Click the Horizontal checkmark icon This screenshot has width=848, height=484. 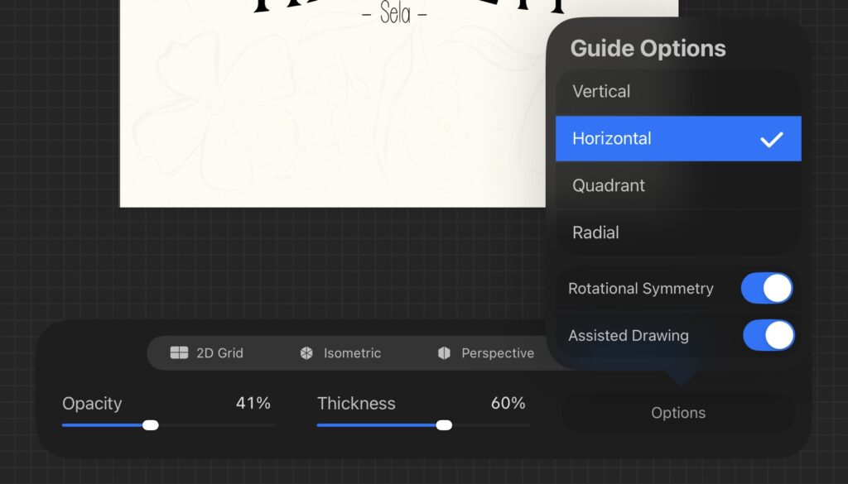tap(771, 139)
